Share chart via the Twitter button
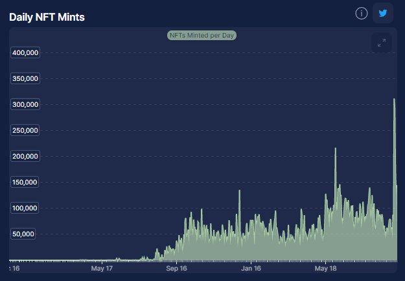This screenshot has height=281, width=405. [383, 13]
